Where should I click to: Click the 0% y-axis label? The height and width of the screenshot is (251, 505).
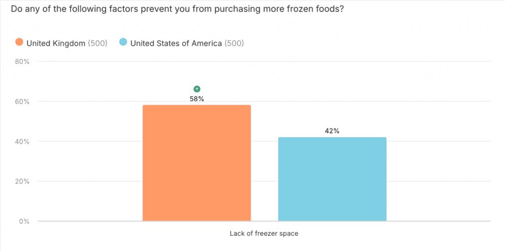click(x=25, y=221)
